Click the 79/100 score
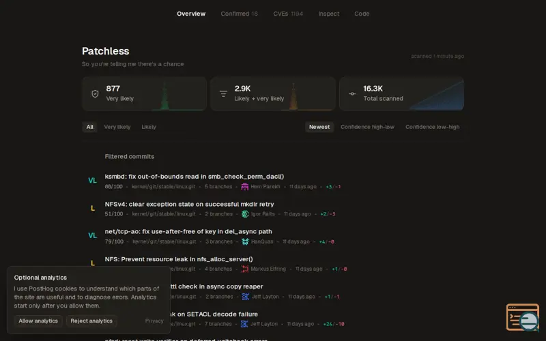This screenshot has height=341, width=546. [x=114, y=241]
